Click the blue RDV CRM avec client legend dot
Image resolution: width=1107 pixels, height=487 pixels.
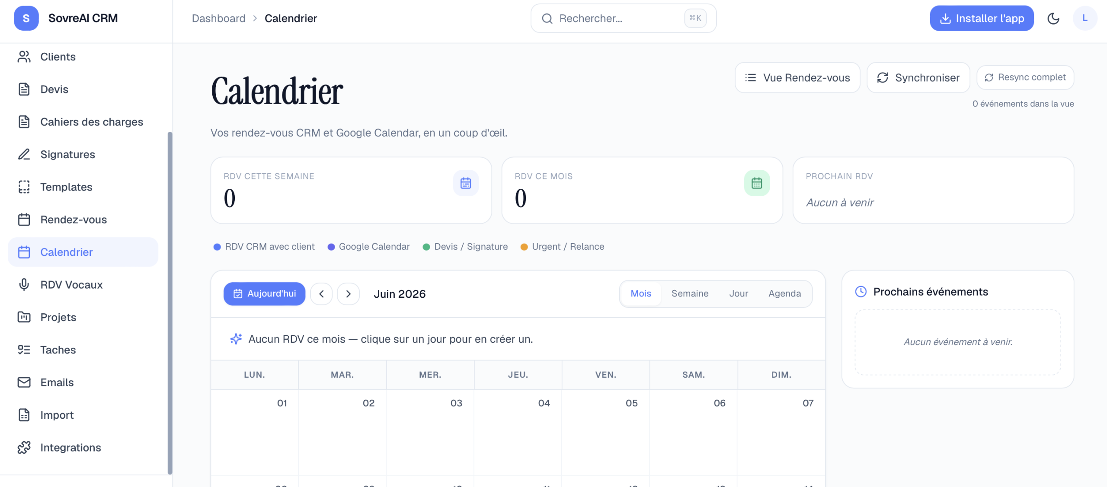[217, 247]
